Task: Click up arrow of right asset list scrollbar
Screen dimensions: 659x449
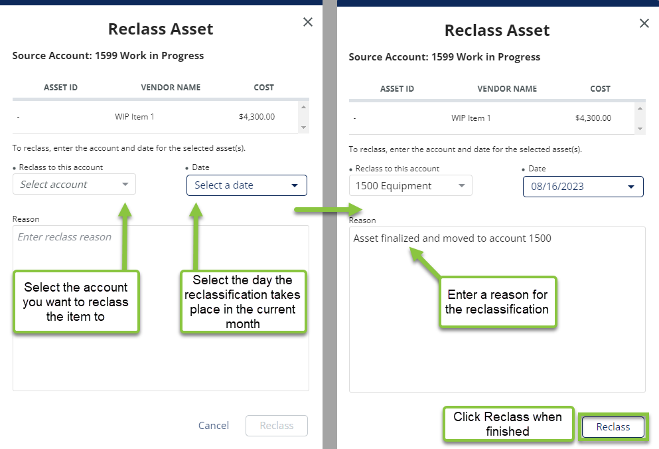Action: 640,108
